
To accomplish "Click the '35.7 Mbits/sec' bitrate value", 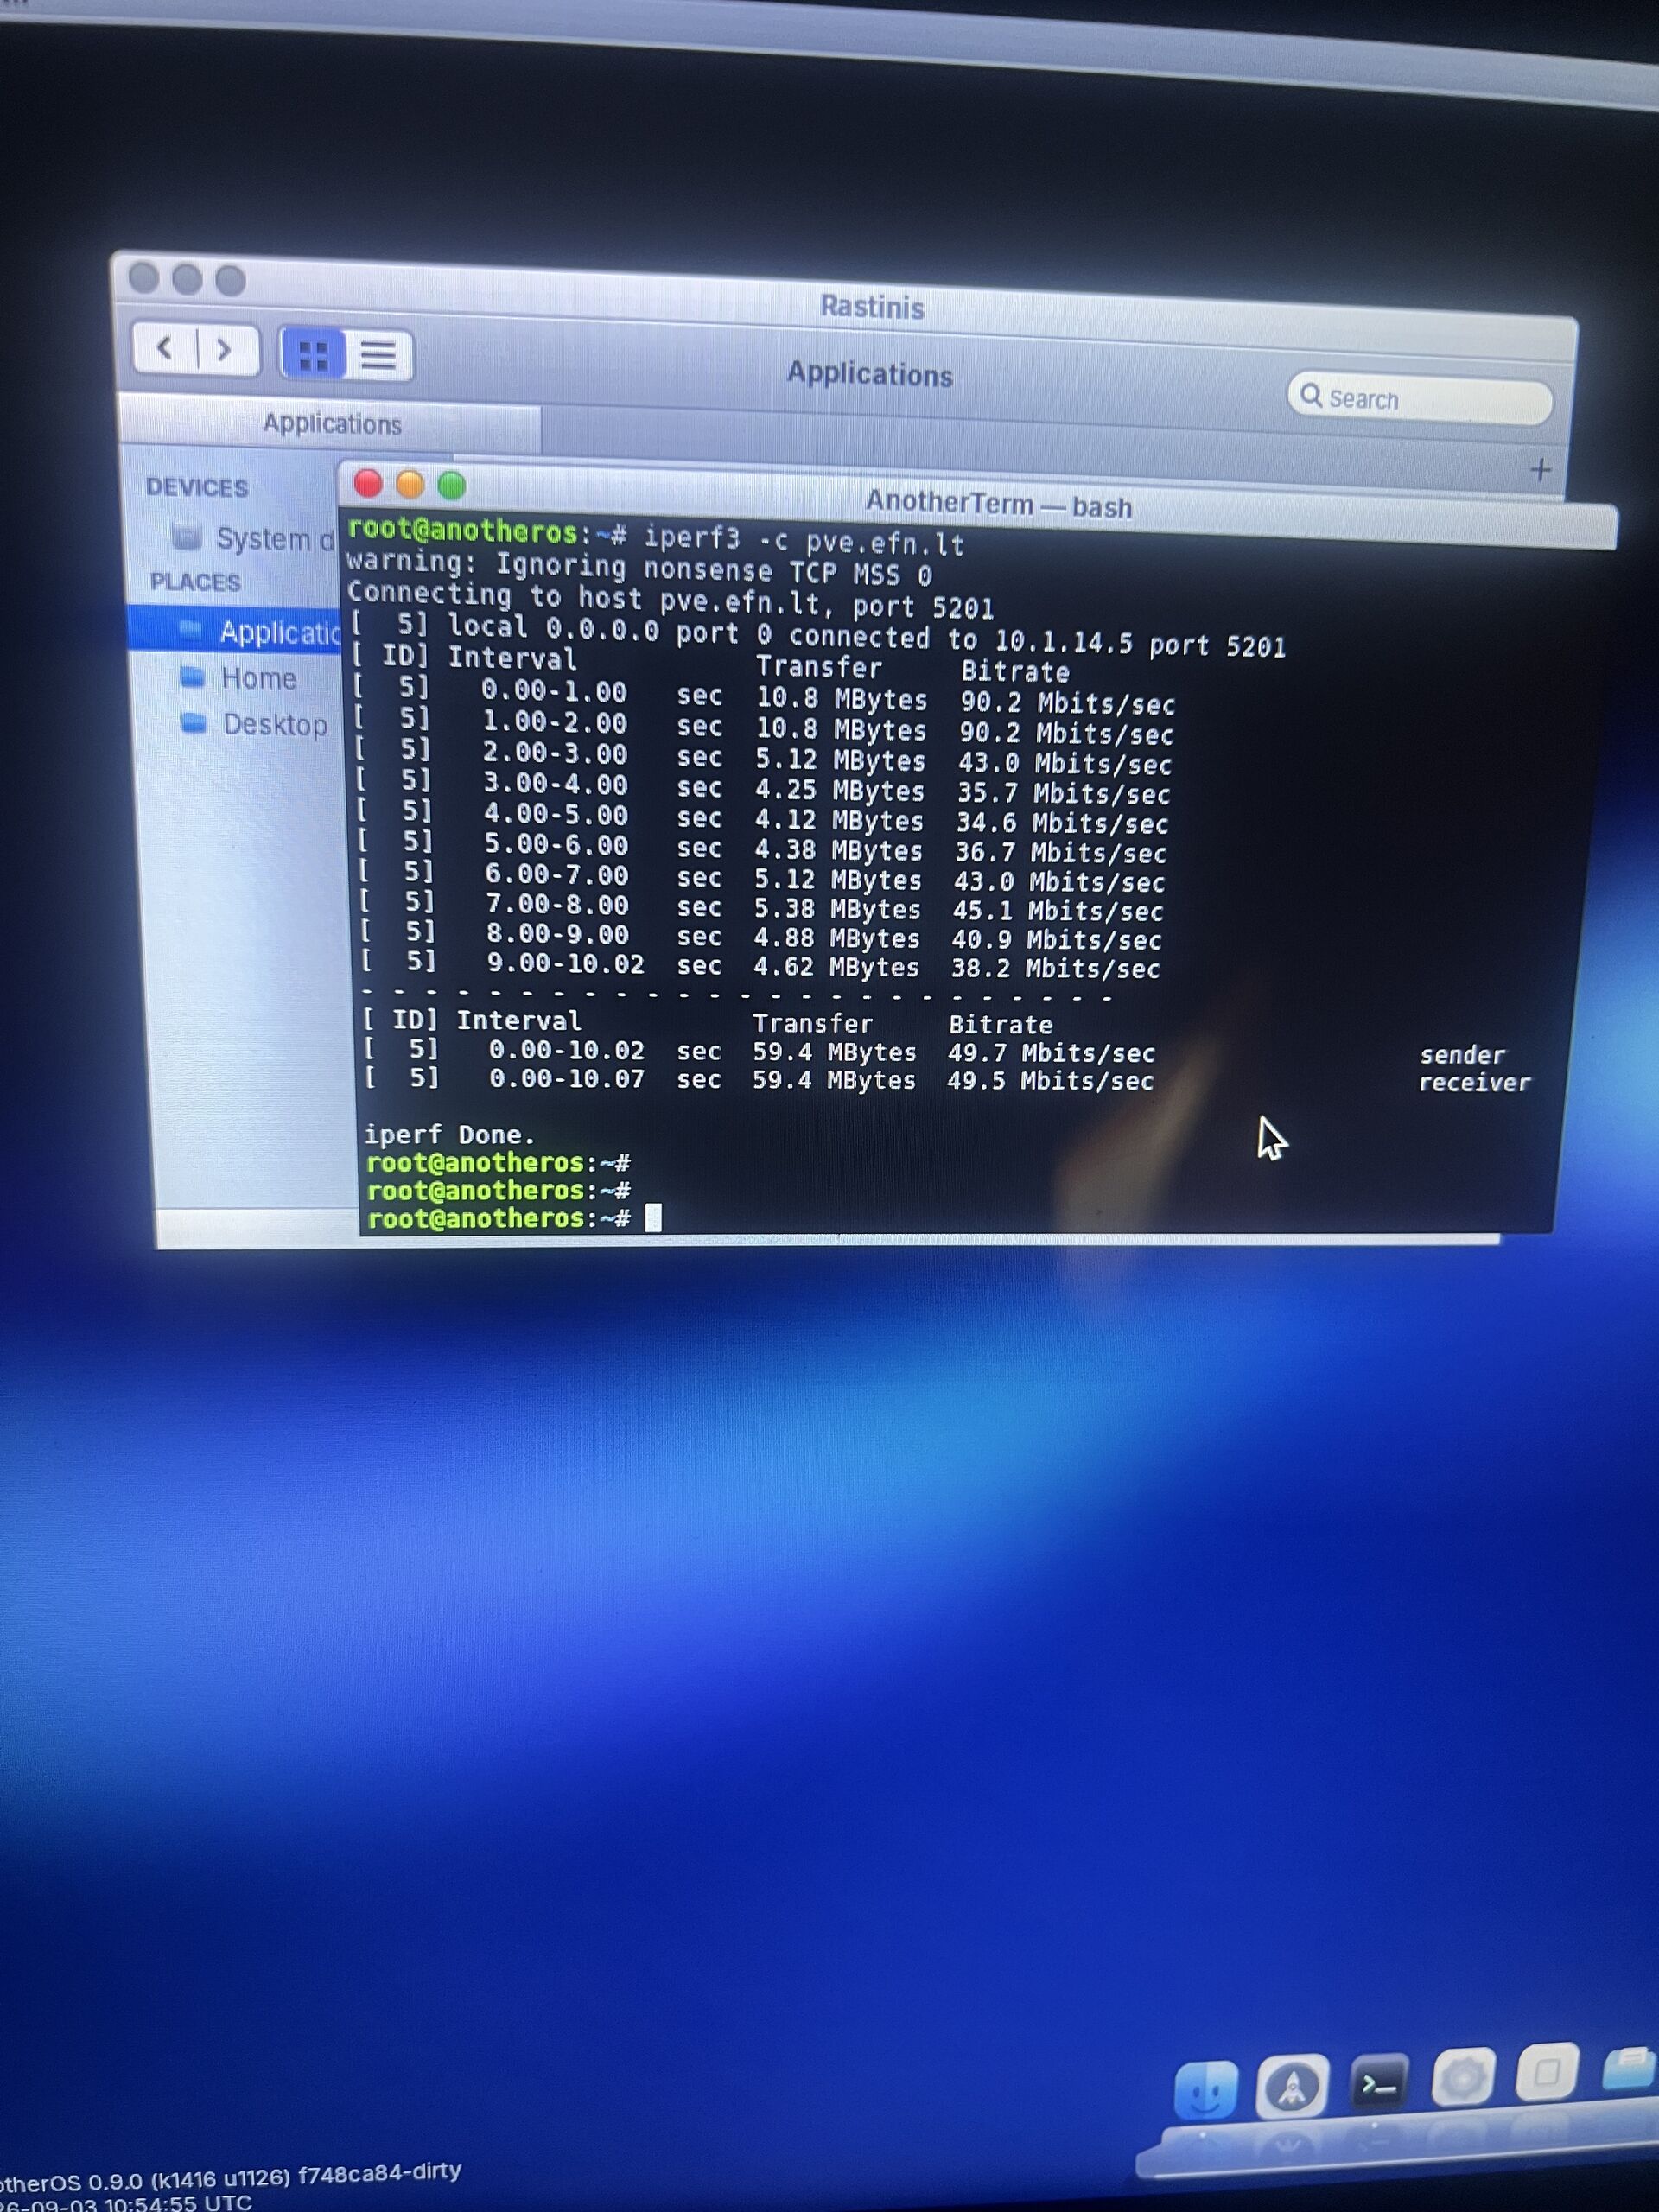I will tap(1064, 794).
